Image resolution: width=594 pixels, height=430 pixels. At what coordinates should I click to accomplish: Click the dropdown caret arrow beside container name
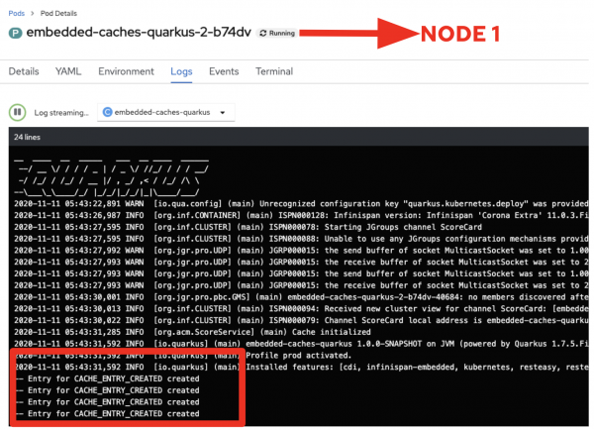223,113
